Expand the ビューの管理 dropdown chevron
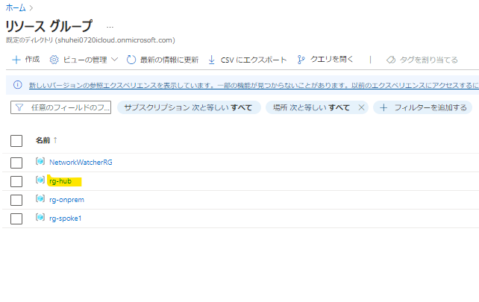The width and height of the screenshot is (479, 302). [115, 59]
